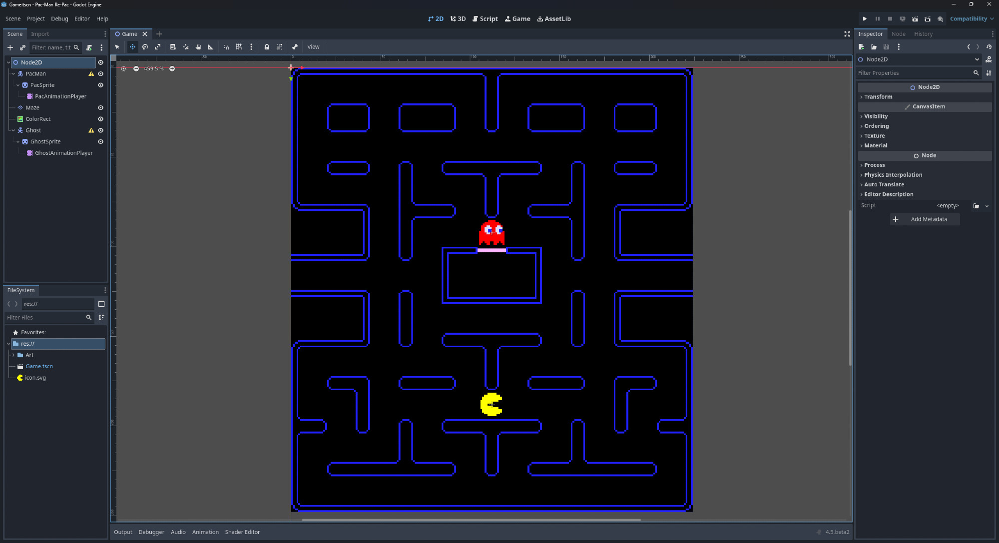Run the project with play button
The width and height of the screenshot is (999, 543).
865,19
